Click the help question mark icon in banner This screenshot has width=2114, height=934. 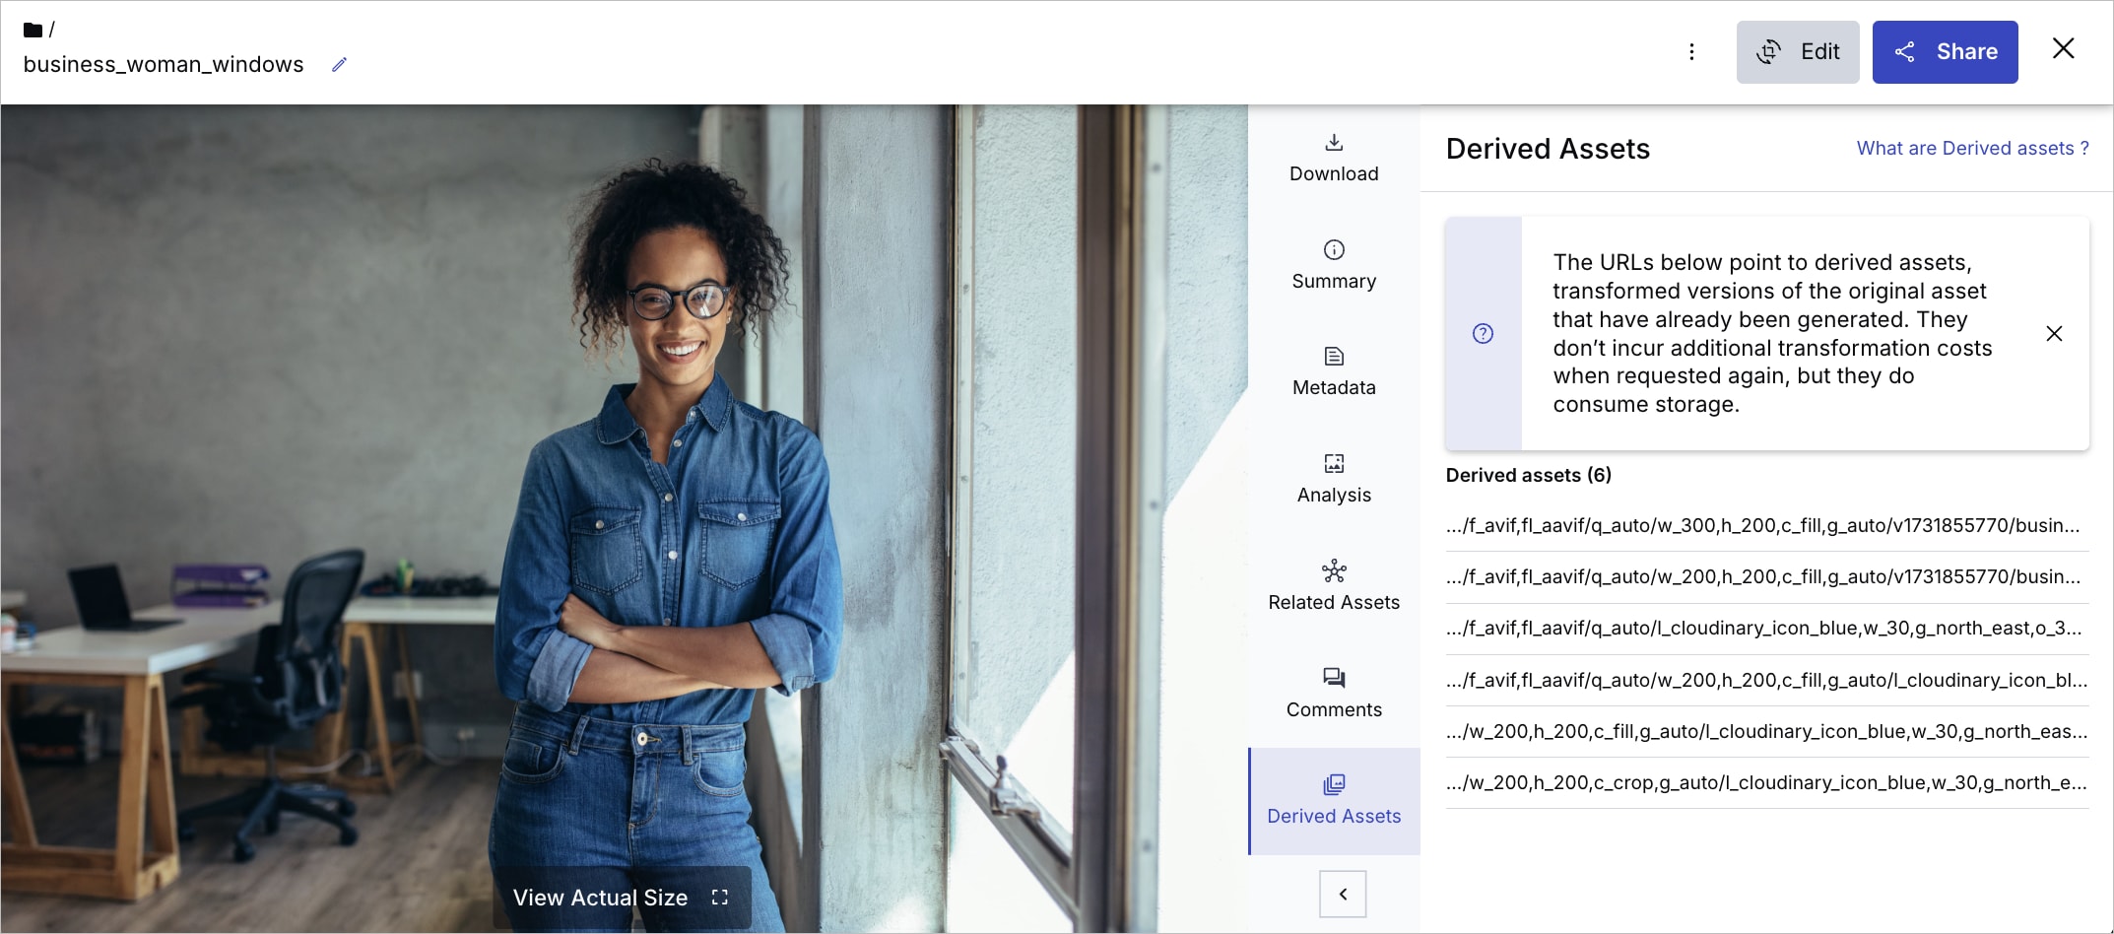click(1483, 334)
